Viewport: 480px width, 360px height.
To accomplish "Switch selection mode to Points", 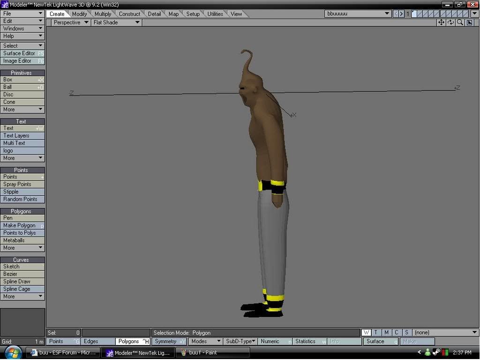I will pyautogui.click(x=63, y=341).
